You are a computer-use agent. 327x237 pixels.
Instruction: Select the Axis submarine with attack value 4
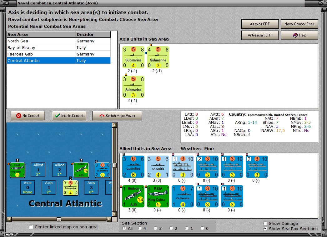(158, 57)
